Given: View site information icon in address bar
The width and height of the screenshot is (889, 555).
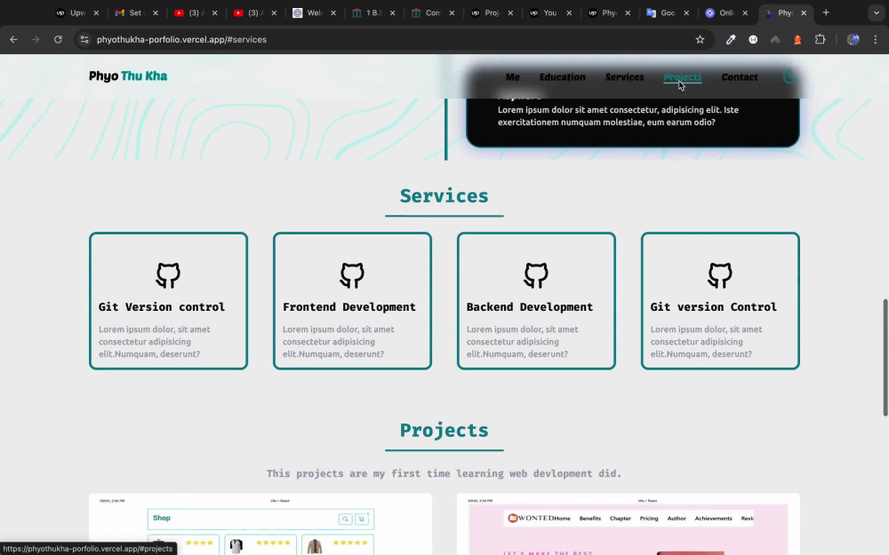Looking at the screenshot, I should (84, 40).
